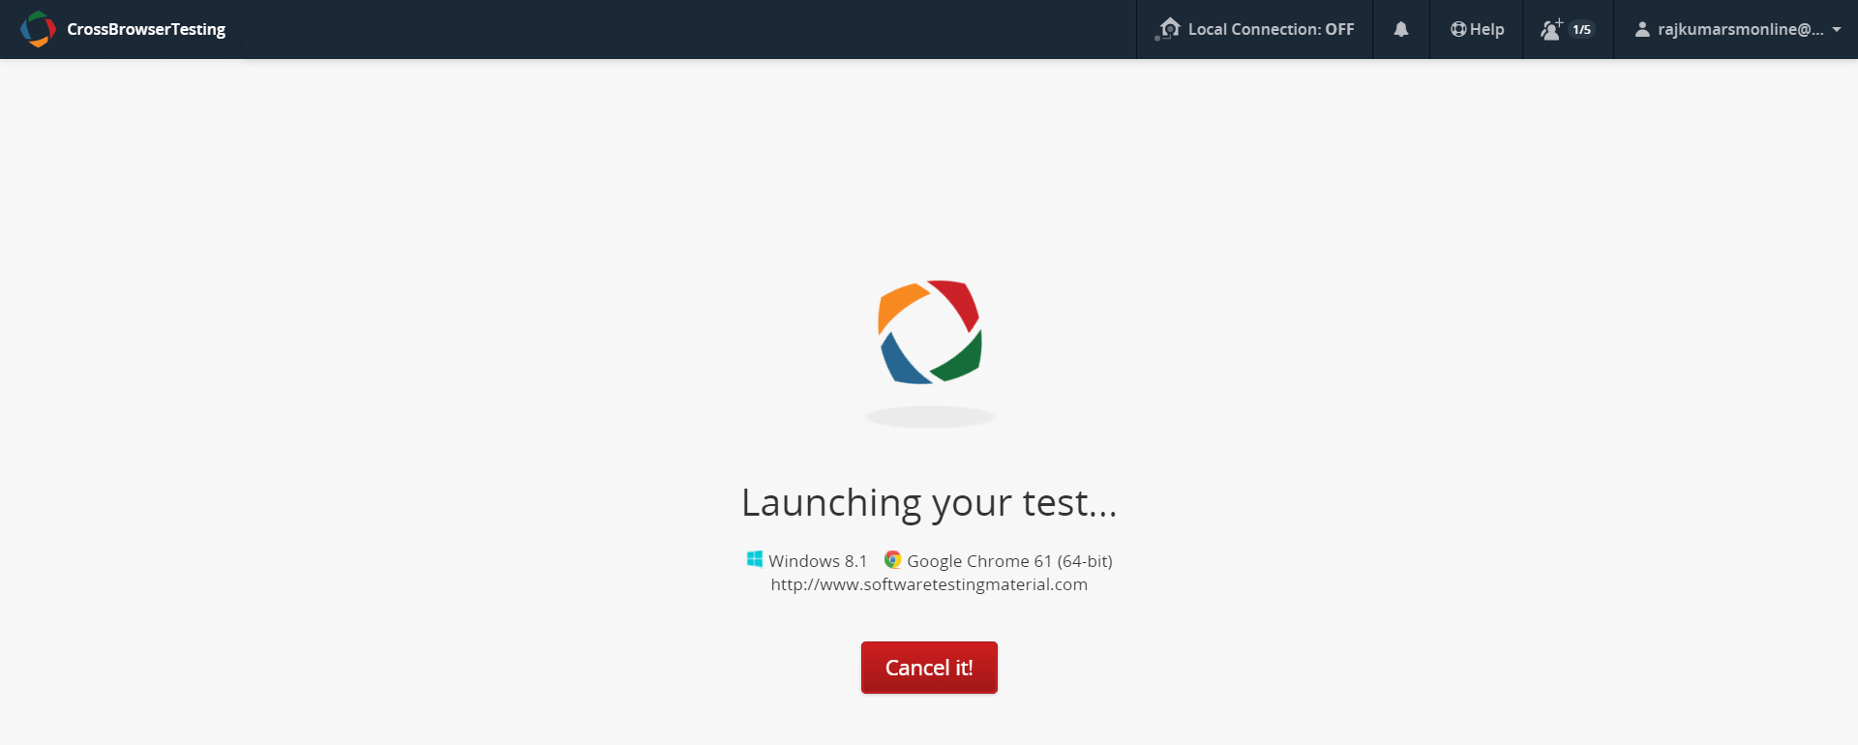1858x745 pixels.
Task: Open the notifications bell
Action: [1400, 29]
